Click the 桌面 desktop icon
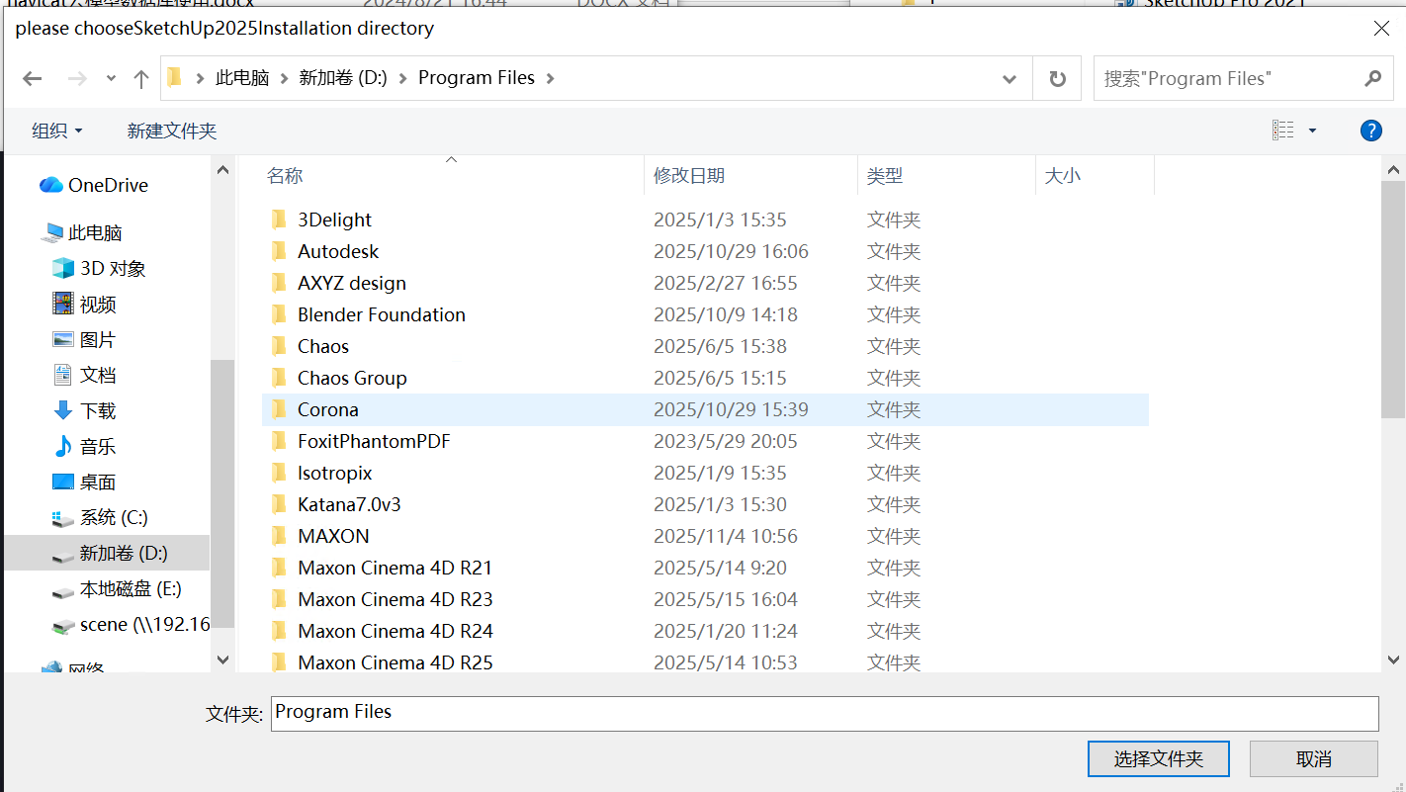The height and width of the screenshot is (792, 1406). click(x=63, y=482)
